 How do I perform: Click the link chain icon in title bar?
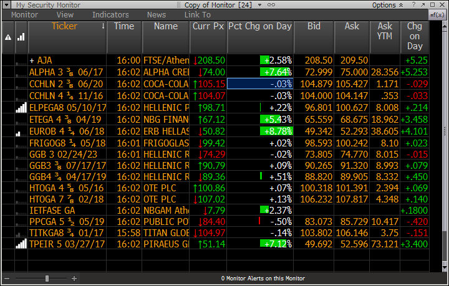pos(271,4)
